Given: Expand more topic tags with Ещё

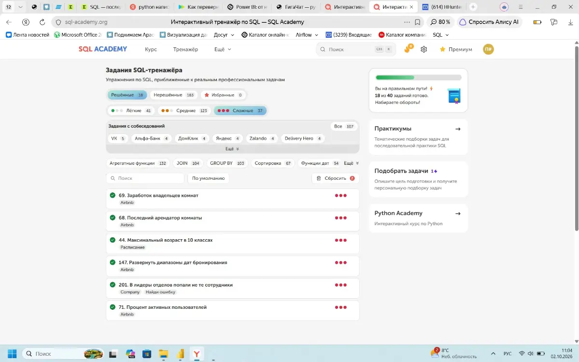Looking at the screenshot, I should click(x=351, y=163).
